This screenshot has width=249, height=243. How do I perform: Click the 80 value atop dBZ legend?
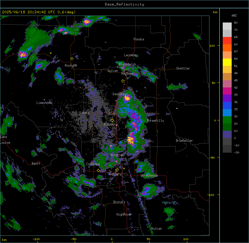[x=236, y=23]
